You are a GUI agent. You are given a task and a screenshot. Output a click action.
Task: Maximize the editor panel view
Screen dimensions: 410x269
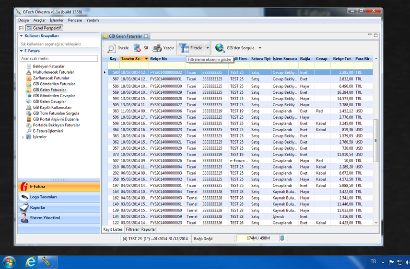376,35
